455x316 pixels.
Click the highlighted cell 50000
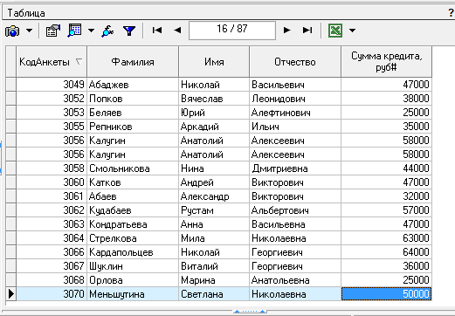click(x=386, y=294)
